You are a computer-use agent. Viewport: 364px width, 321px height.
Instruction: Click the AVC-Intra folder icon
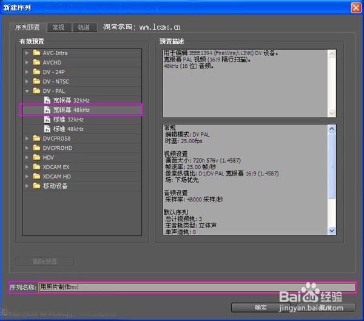tap(36, 53)
